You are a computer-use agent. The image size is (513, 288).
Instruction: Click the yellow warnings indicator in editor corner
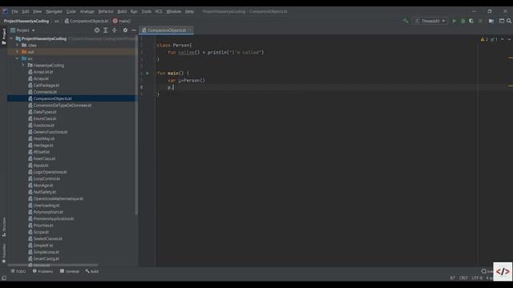[484, 39]
